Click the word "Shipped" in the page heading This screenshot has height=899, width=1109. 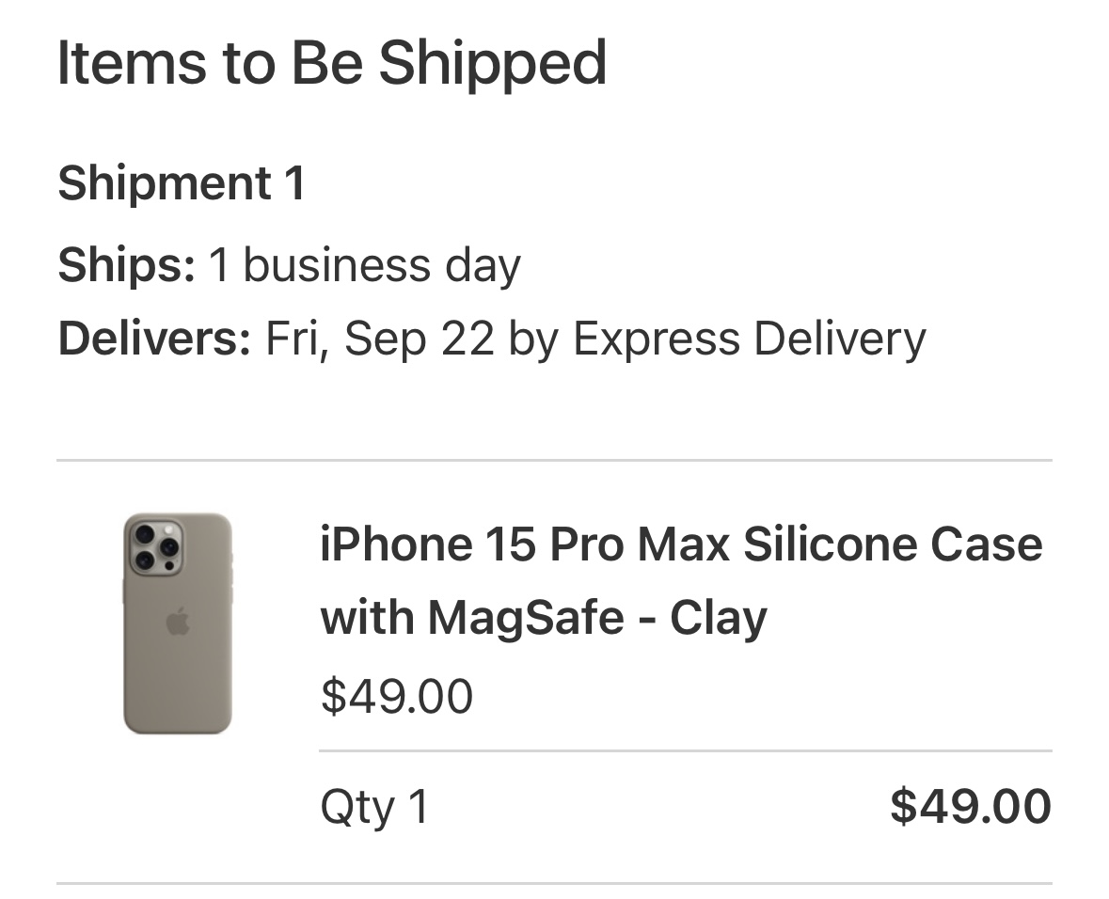pos(493,63)
